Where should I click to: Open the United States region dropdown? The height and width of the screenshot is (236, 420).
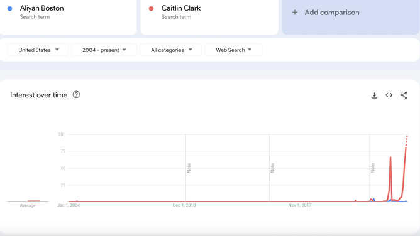click(x=38, y=50)
